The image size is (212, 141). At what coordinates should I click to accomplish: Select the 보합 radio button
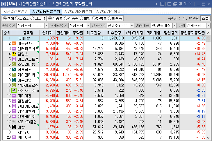(x=81, y=18)
